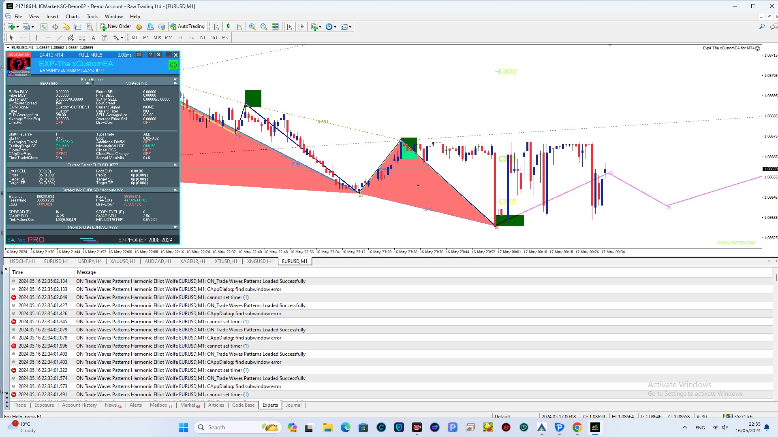Click the Zoom In magnifier icon

pyautogui.click(x=252, y=27)
